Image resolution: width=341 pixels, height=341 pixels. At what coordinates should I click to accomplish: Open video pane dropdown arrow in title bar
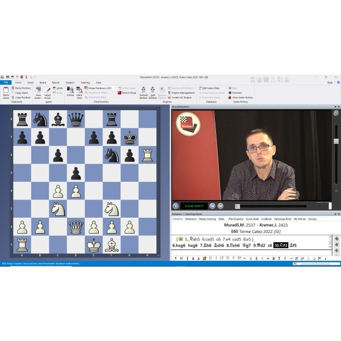(335, 107)
